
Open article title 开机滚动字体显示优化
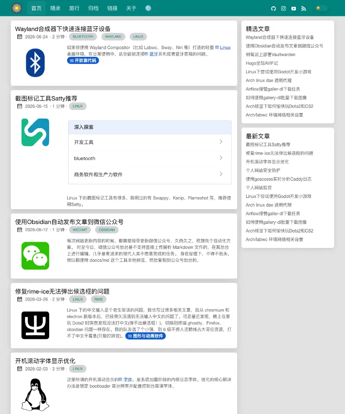[x=45, y=361]
